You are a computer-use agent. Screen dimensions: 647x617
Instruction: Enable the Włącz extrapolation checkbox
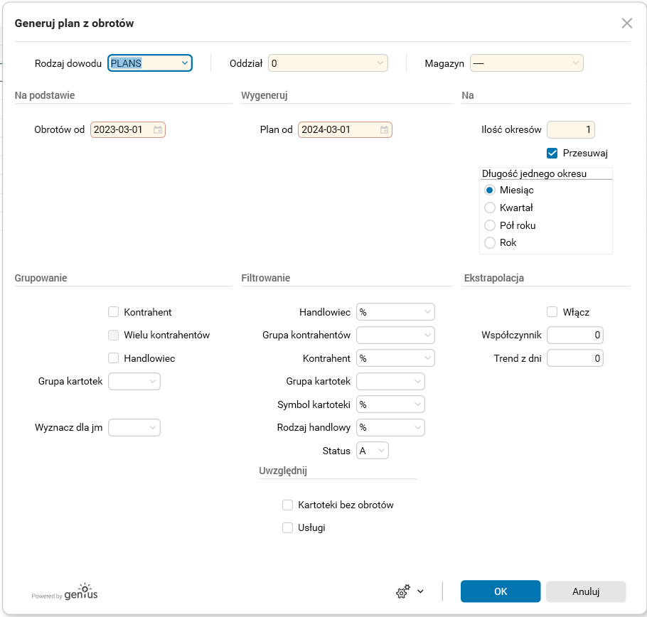pos(552,312)
